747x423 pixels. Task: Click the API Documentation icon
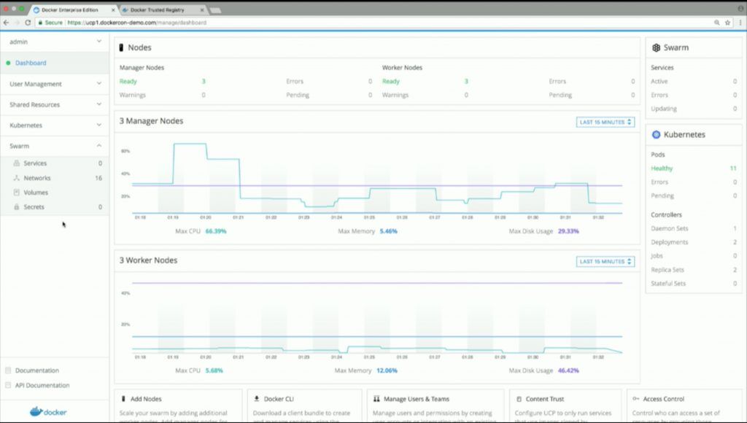pyautogui.click(x=8, y=385)
